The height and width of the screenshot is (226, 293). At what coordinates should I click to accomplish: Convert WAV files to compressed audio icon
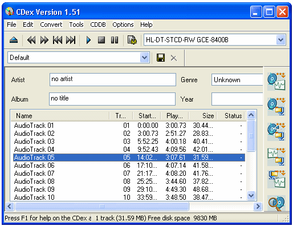(276, 157)
